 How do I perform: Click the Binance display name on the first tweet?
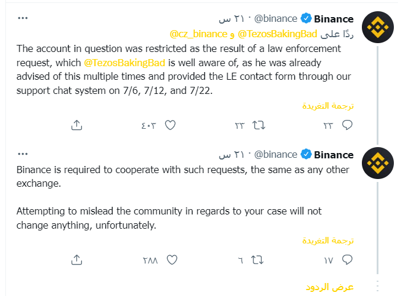[333, 19]
